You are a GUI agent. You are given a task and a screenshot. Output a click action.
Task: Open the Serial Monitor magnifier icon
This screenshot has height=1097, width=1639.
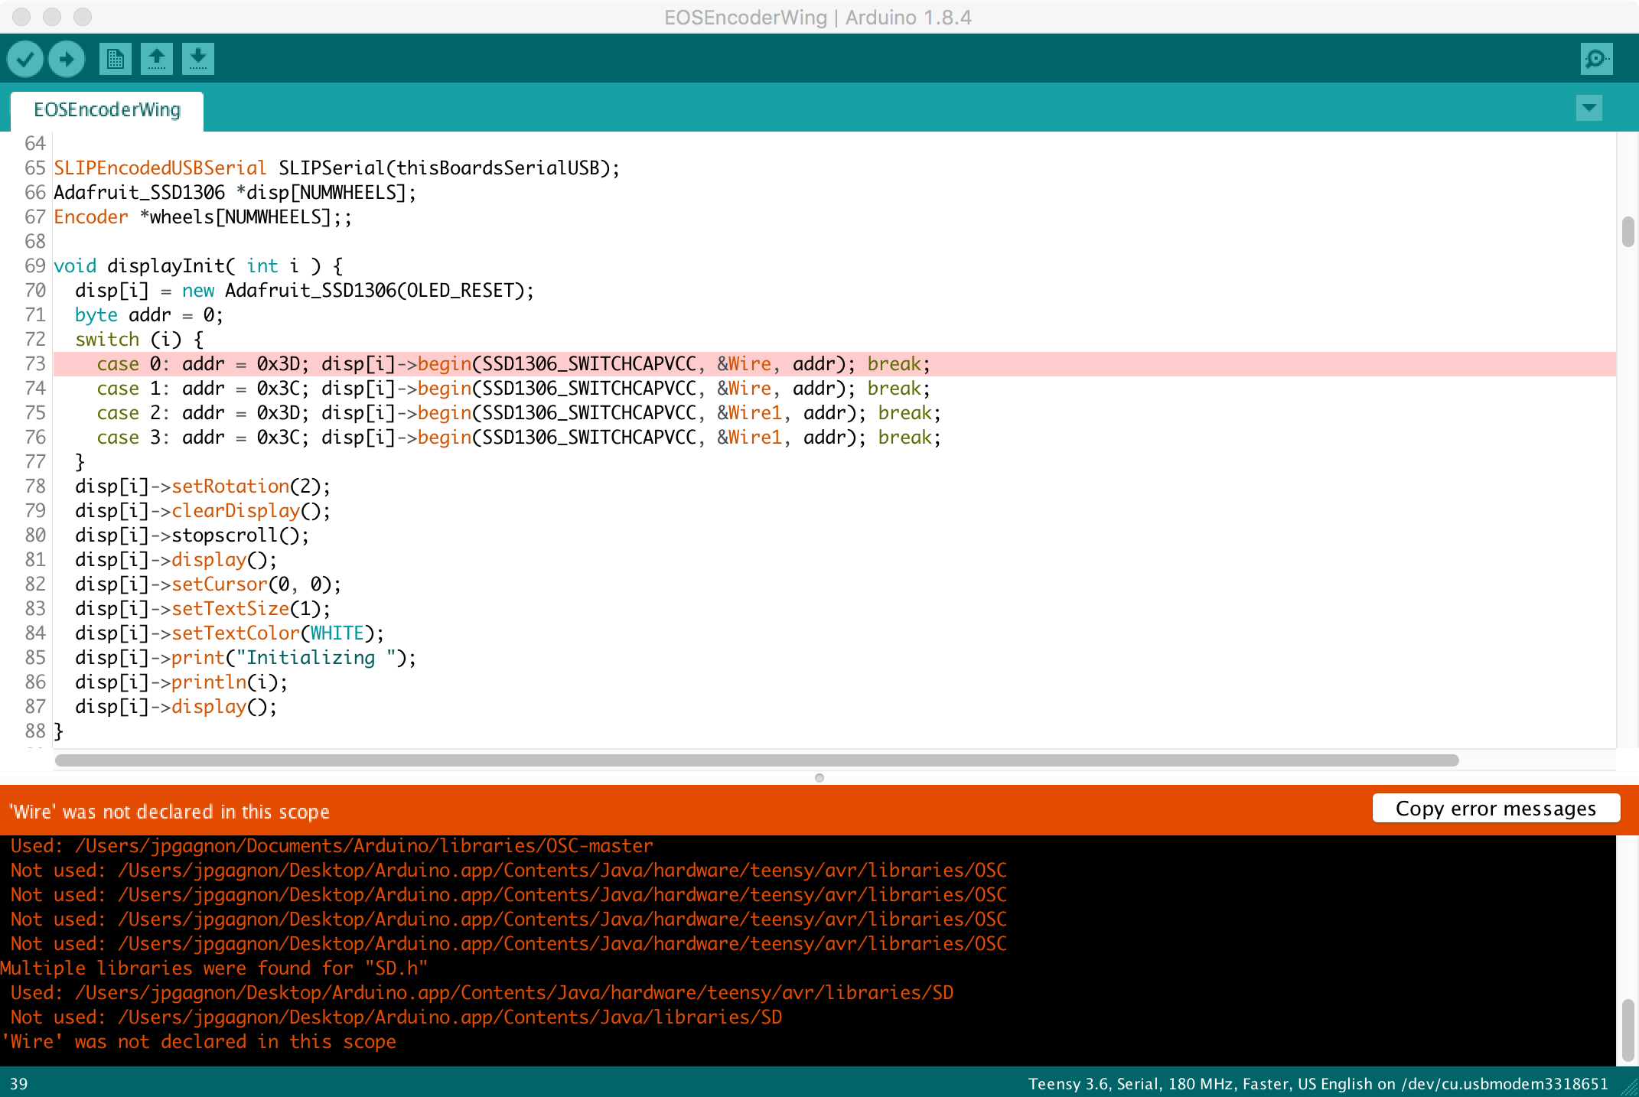(1596, 59)
